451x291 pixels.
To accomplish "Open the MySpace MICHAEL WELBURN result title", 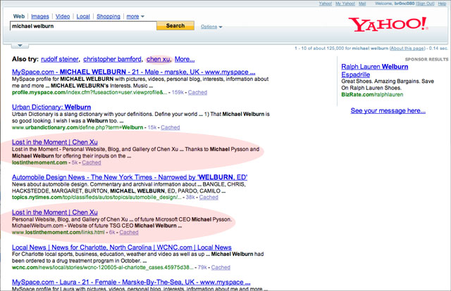I will point(133,72).
